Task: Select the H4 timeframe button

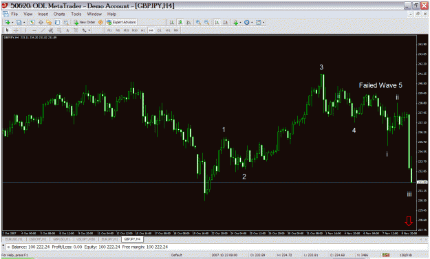Action: 151,30
